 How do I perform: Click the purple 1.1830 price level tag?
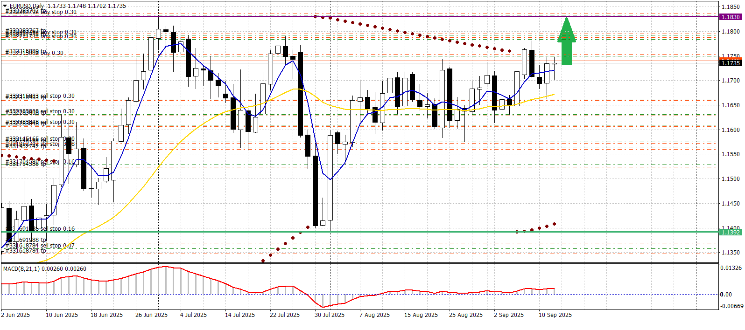[731, 17]
